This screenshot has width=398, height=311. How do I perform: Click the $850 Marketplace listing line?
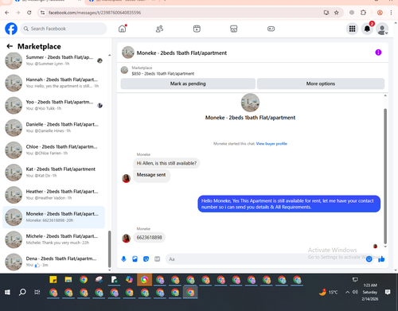click(x=163, y=74)
